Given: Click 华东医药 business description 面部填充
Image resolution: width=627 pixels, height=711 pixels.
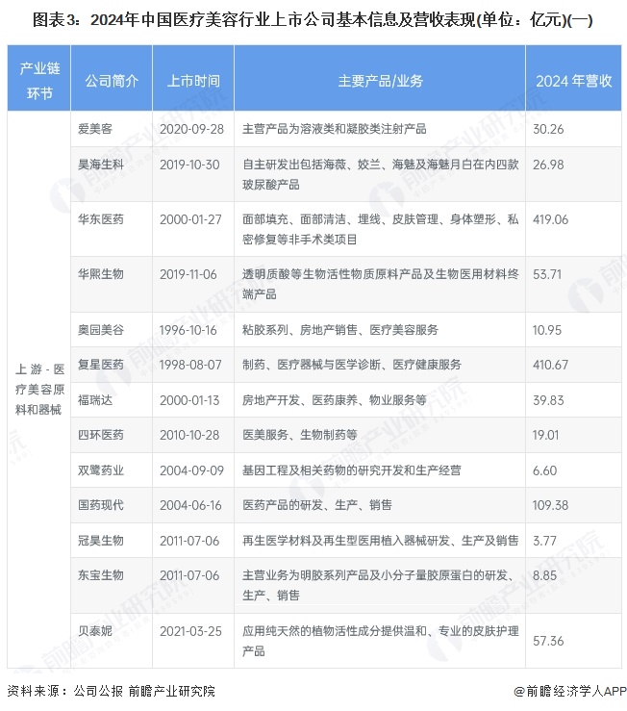Looking at the screenshot, I should coord(381,229).
